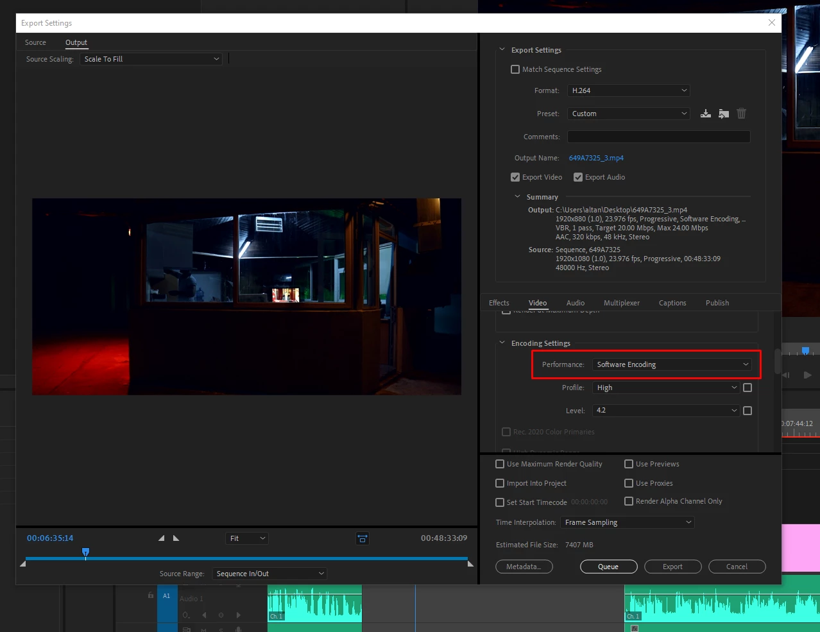Click into the Comments input field
The width and height of the screenshot is (820, 632).
coord(658,137)
